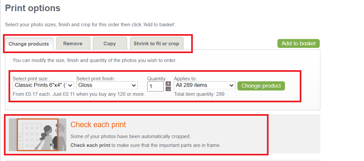Viewport: 364px width, 161px height.
Task: Open the Shrink to fit or crop tab
Action: 156,43
